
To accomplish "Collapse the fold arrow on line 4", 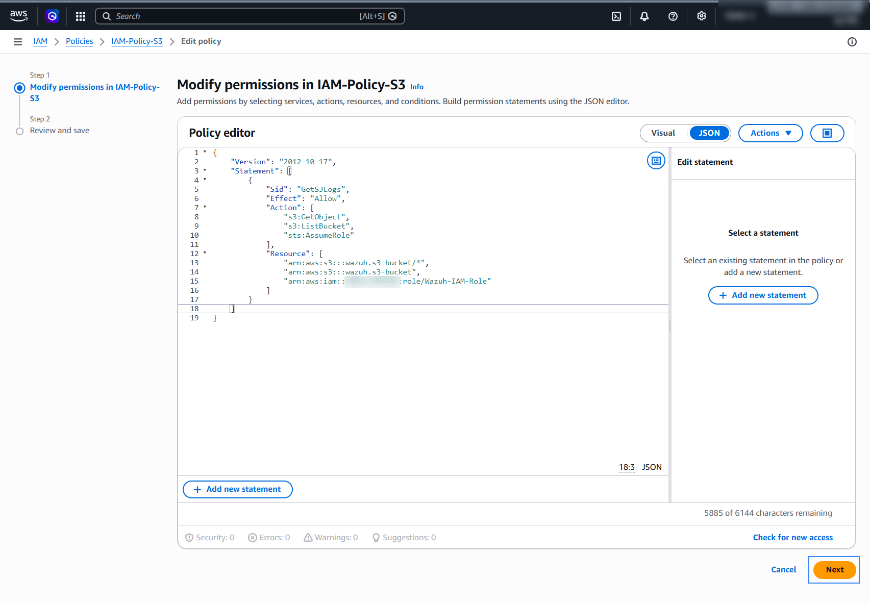I will point(205,180).
